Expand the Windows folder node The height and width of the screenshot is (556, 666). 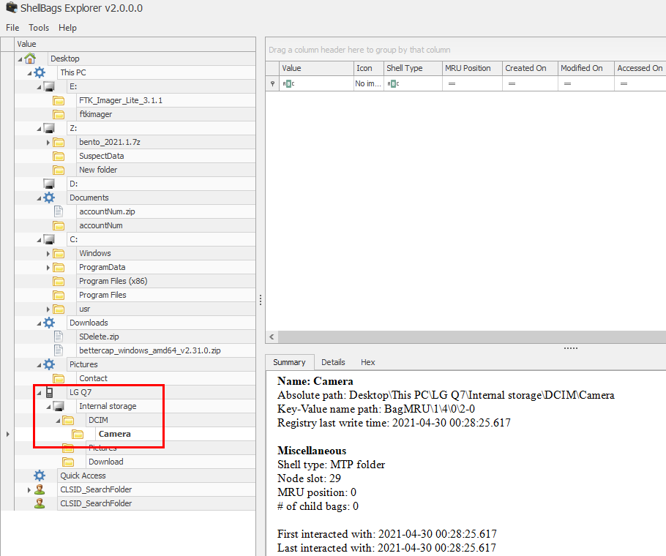(x=48, y=253)
